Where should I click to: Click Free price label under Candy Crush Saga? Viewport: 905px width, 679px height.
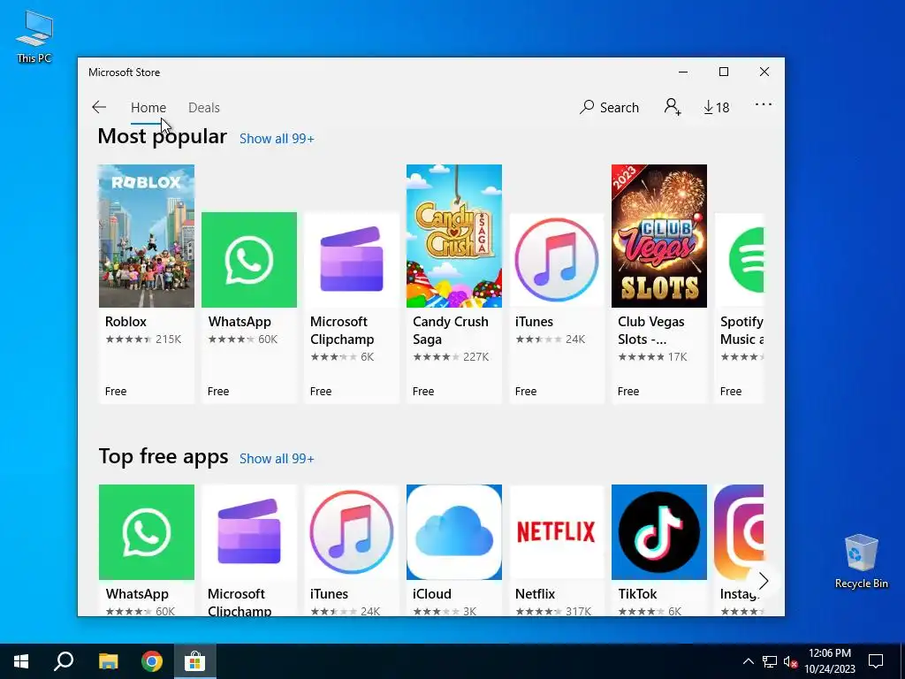[x=423, y=392]
